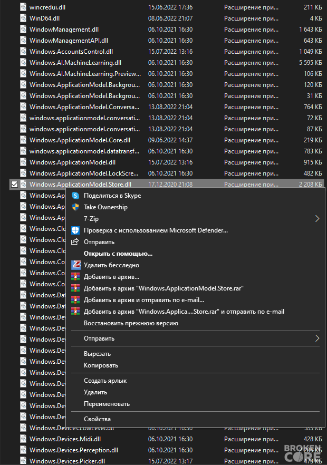Select file name Windows.ApplicationModel.Core.dll
The image size is (327, 465).
click(80, 140)
